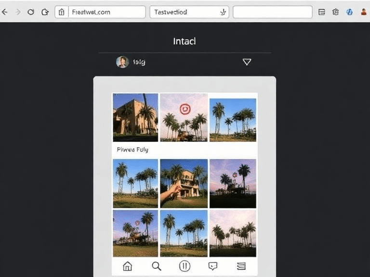Viewport: 370px width, 277px height.
Task: Click the Plwea Fuly label
Action: [x=132, y=150]
